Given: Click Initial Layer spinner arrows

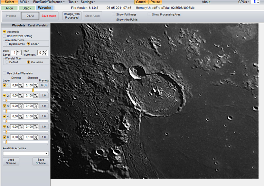Looking at the screenshot, I should (19, 53).
